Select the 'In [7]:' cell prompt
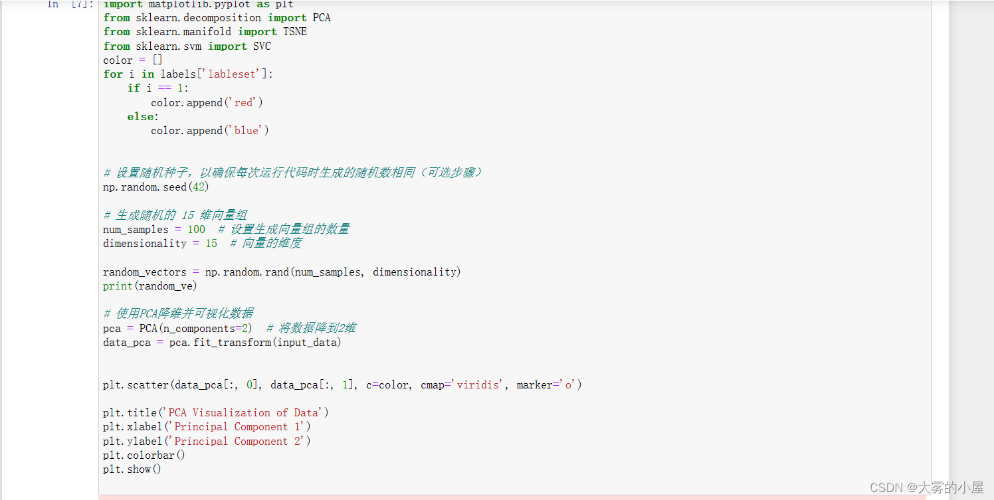The width and height of the screenshot is (994, 500). (x=69, y=5)
